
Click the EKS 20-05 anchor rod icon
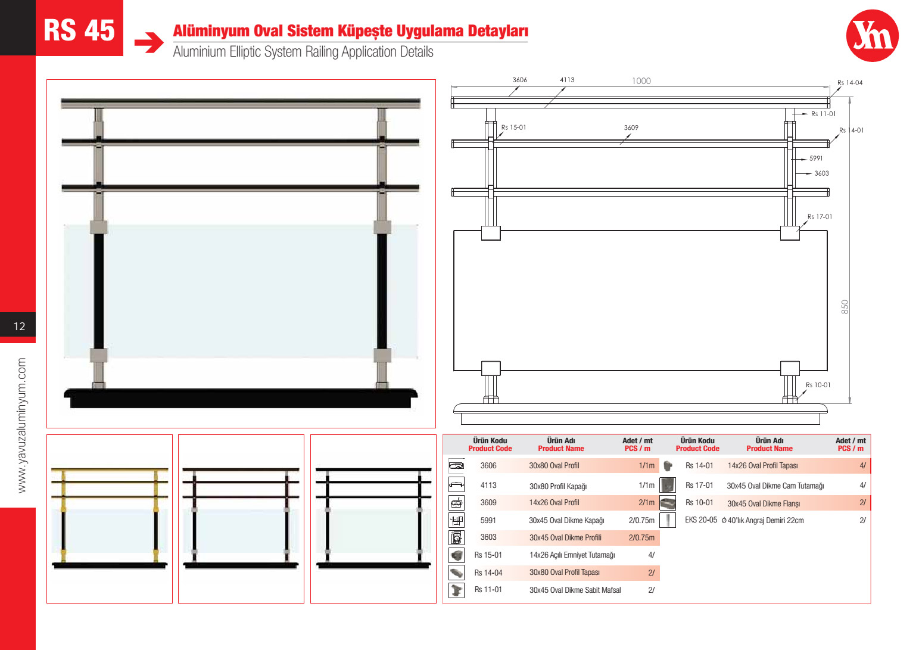[x=668, y=520]
